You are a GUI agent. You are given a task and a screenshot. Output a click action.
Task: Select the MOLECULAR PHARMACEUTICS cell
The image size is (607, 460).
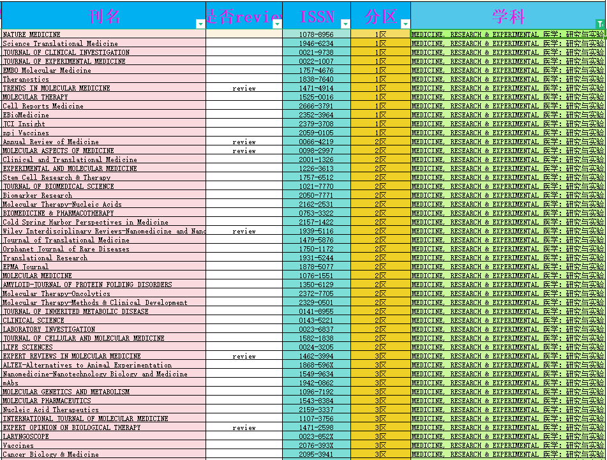(104, 401)
